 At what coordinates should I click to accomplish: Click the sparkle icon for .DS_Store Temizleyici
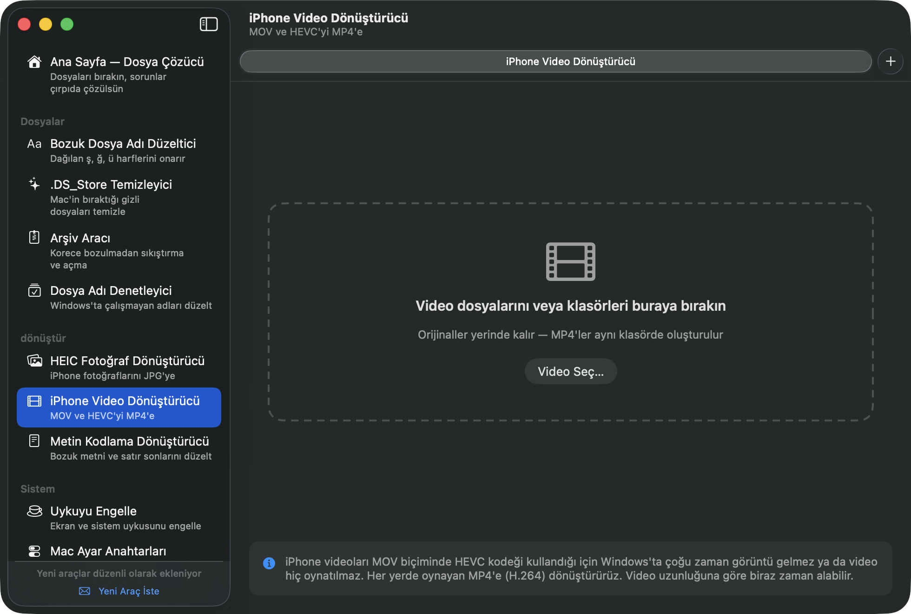coord(34,184)
